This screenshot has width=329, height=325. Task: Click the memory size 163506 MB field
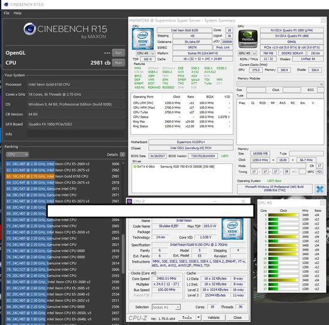260,153
